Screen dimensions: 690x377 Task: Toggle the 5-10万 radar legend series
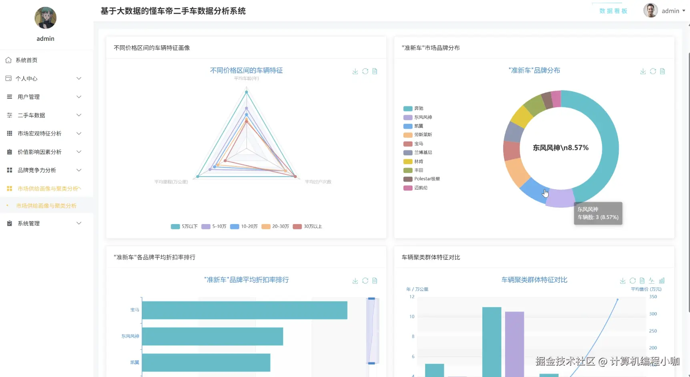tap(214, 227)
